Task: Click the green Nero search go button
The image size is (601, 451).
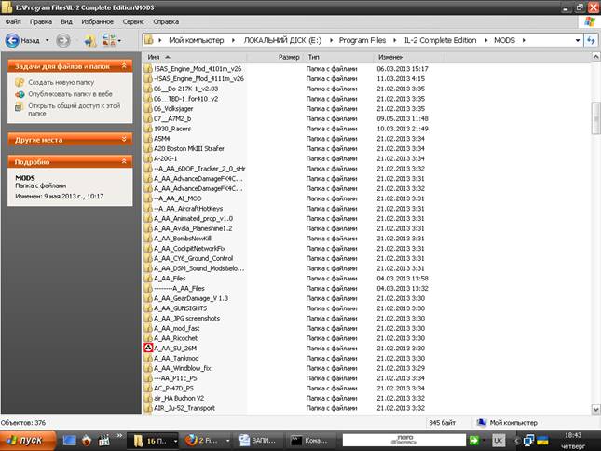Action: 474,441
